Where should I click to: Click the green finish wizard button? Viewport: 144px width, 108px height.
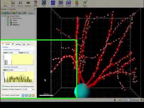click(30, 95)
